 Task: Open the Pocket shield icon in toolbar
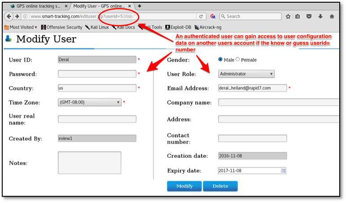309,16
